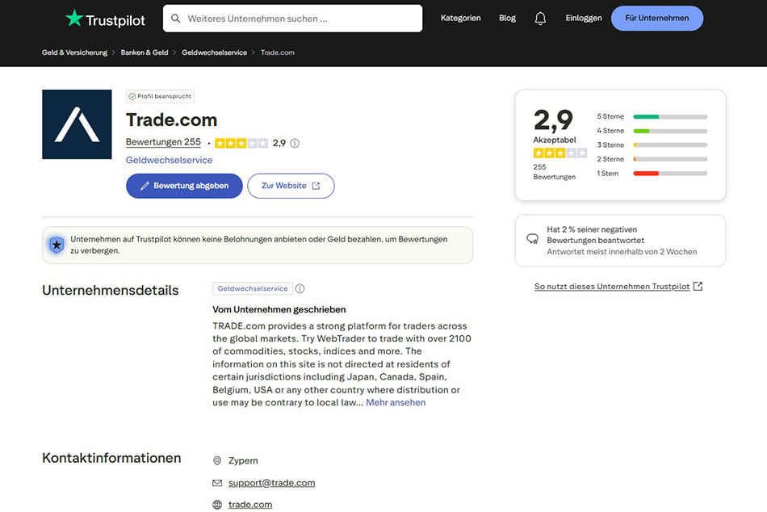Click the location pin icon by Zypern
The image size is (767, 512).
pyautogui.click(x=217, y=460)
